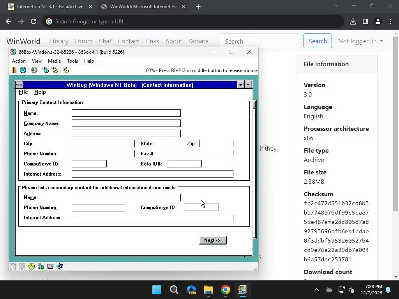The width and height of the screenshot is (399, 299).
Task: Click the Zip input field
Action: 216,143
